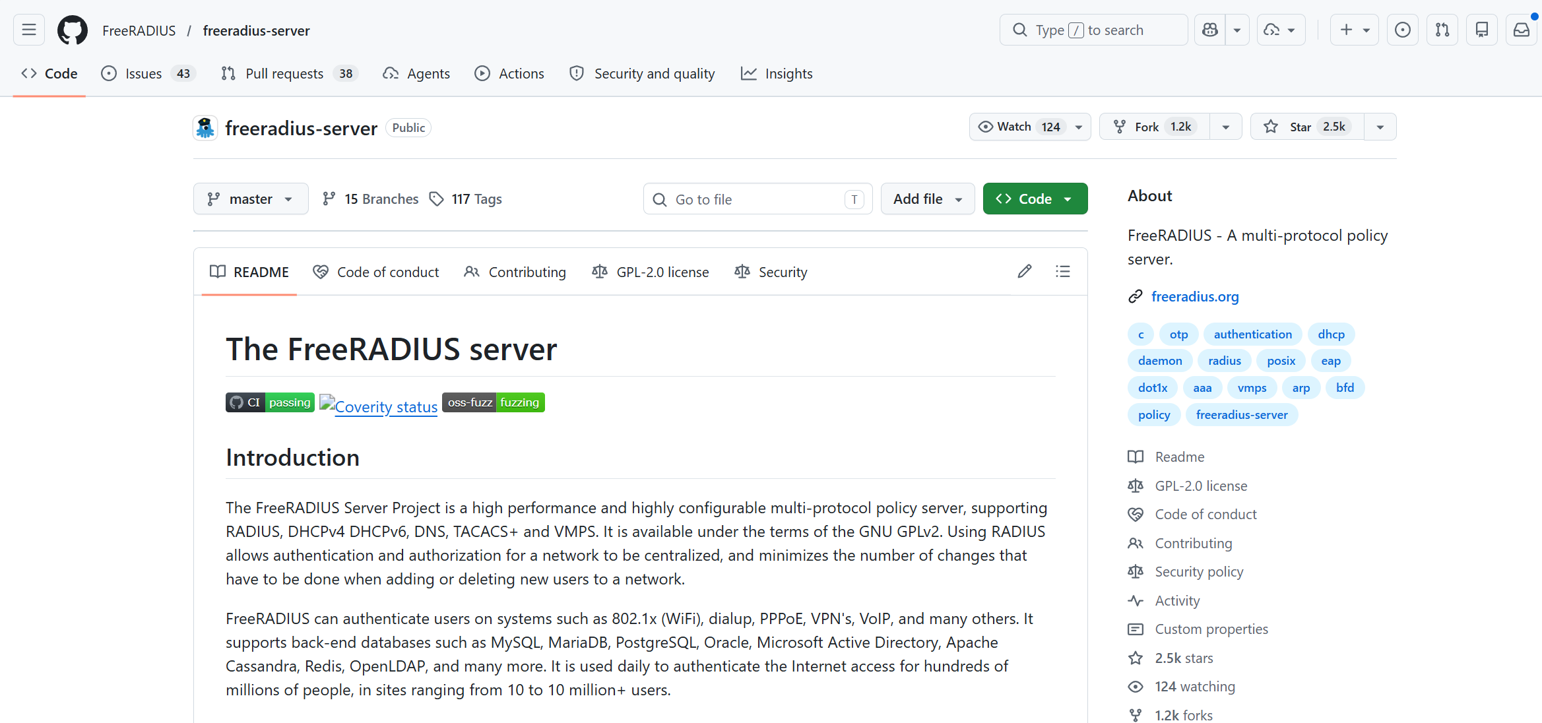View the 117 Tags link
1542x723 pixels.
tap(466, 199)
